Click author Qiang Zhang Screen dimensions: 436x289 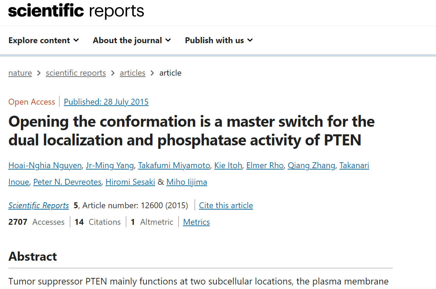pos(311,165)
